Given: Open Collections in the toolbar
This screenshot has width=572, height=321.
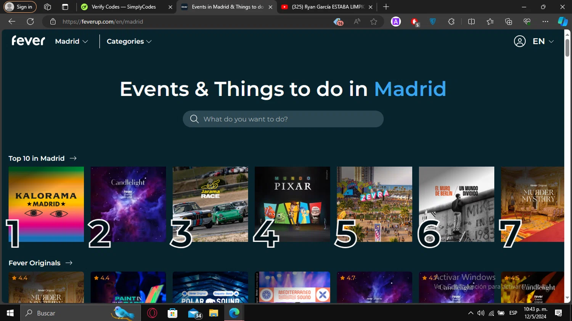Looking at the screenshot, I should (x=508, y=22).
